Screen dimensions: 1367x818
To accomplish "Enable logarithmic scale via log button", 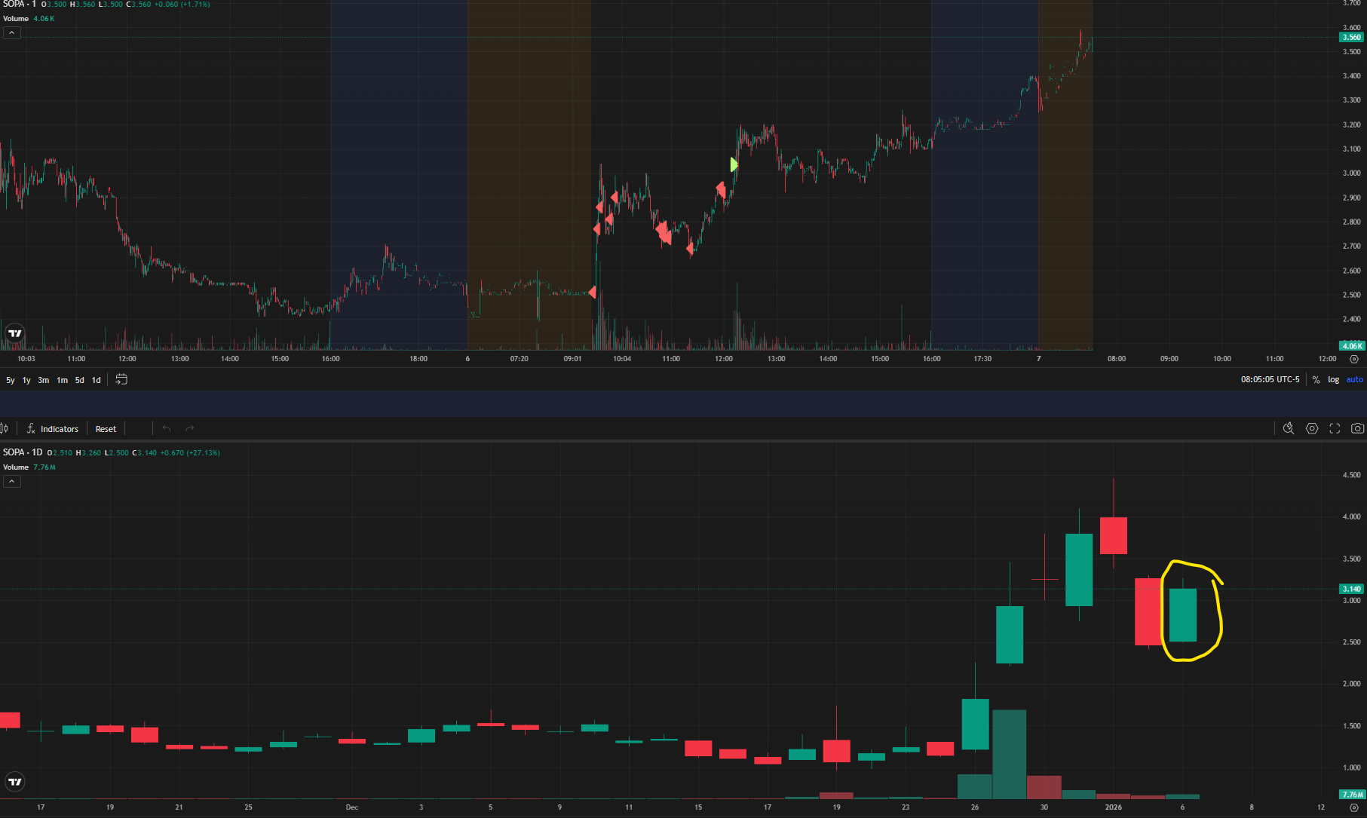I will (1334, 379).
